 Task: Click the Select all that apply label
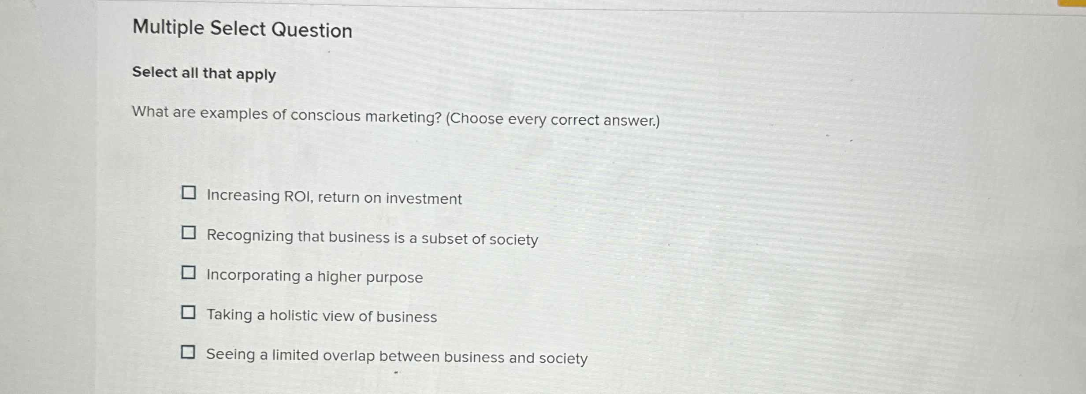[x=204, y=74]
